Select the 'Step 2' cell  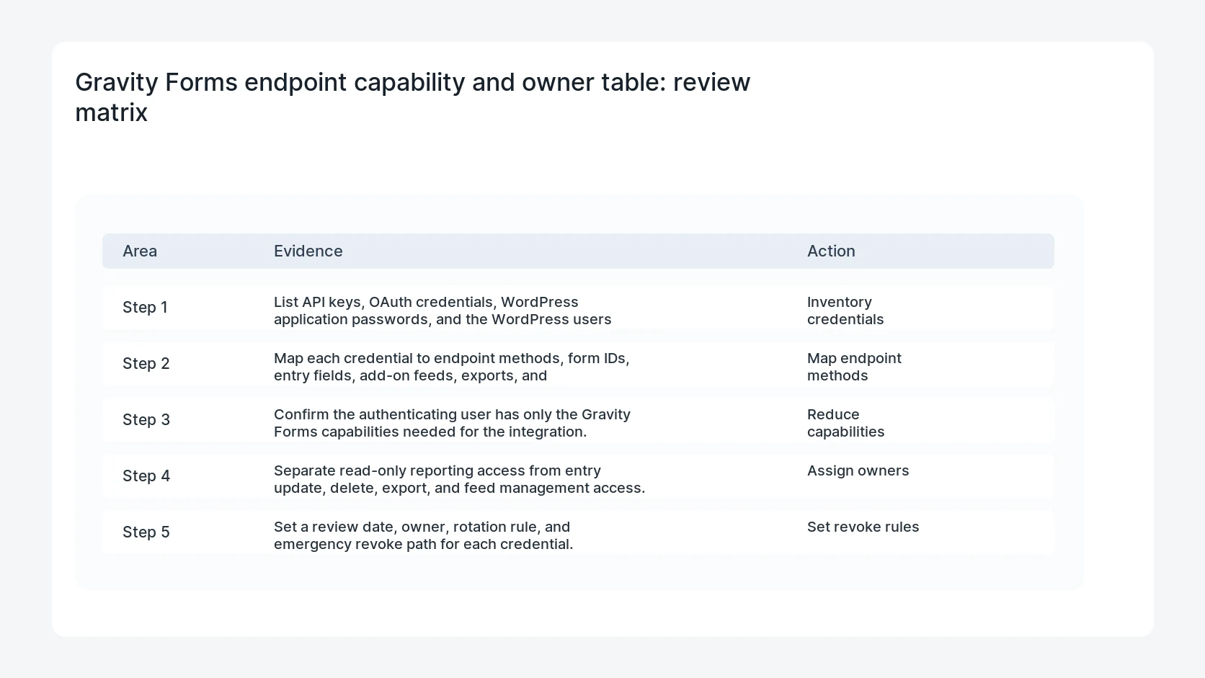click(x=146, y=364)
